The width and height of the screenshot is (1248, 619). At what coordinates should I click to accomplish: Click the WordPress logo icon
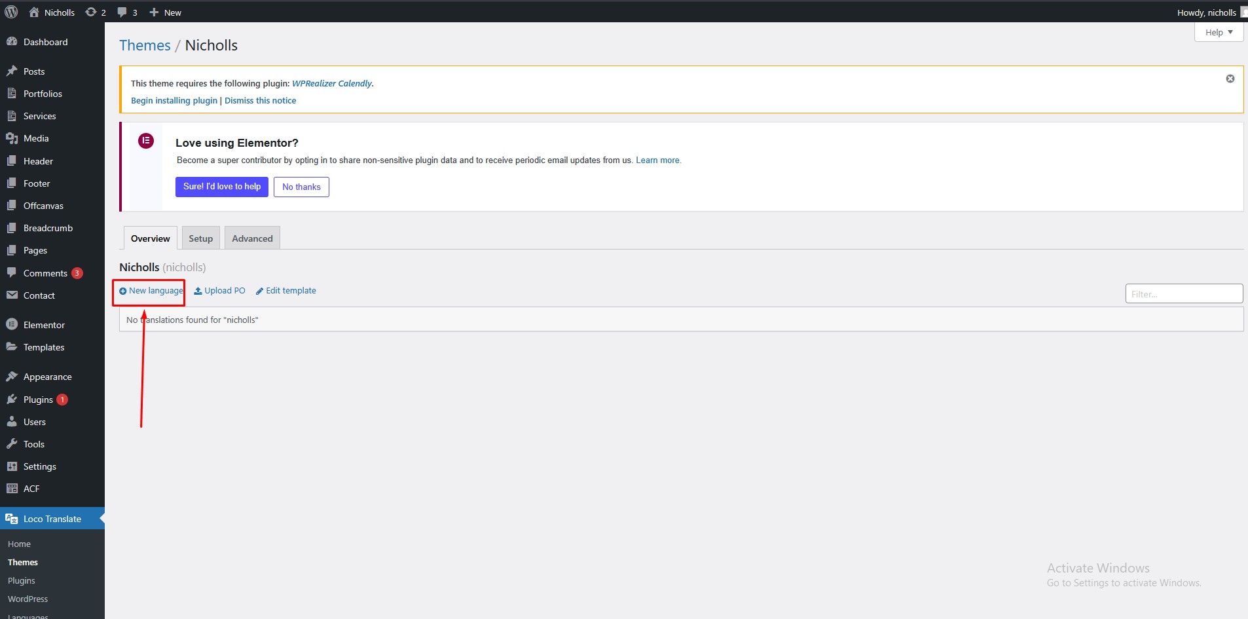point(11,12)
